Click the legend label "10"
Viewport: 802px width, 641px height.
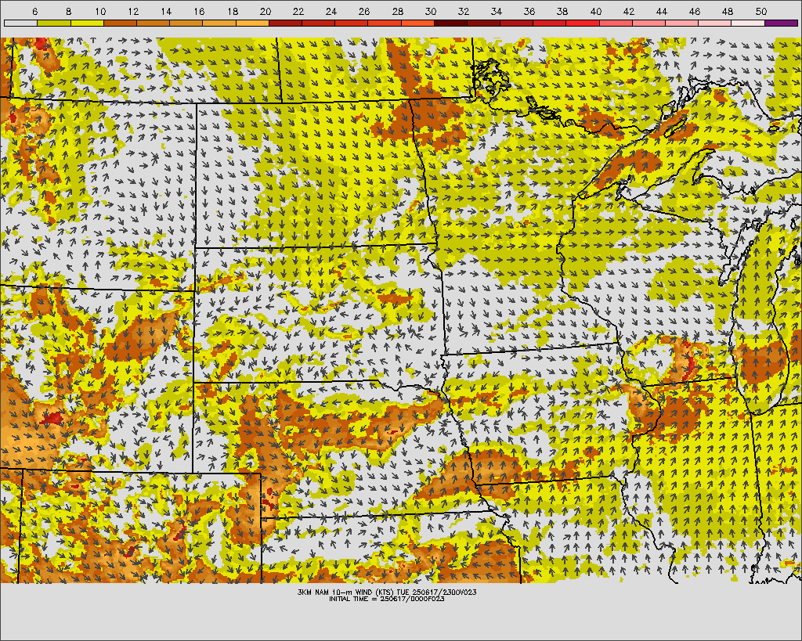pyautogui.click(x=100, y=11)
